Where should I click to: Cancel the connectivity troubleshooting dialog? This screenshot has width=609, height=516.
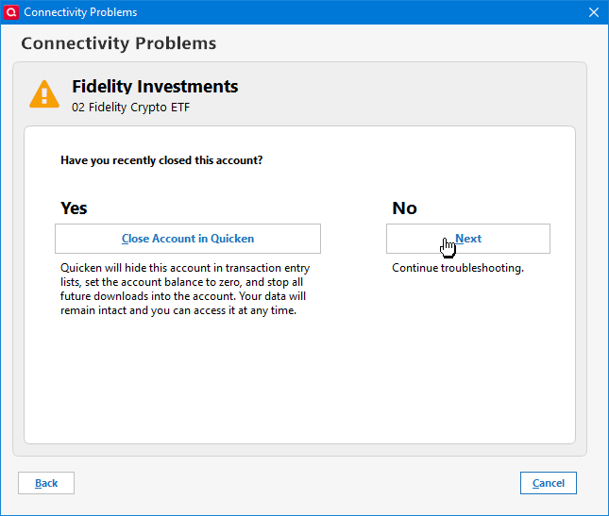tap(548, 483)
